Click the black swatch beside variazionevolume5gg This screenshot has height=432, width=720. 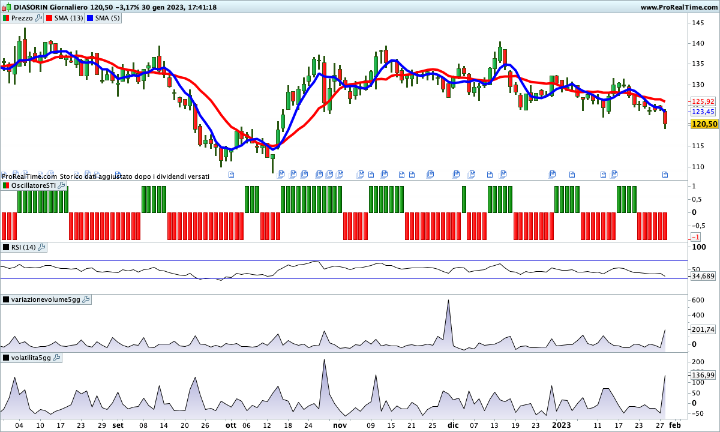click(x=6, y=299)
